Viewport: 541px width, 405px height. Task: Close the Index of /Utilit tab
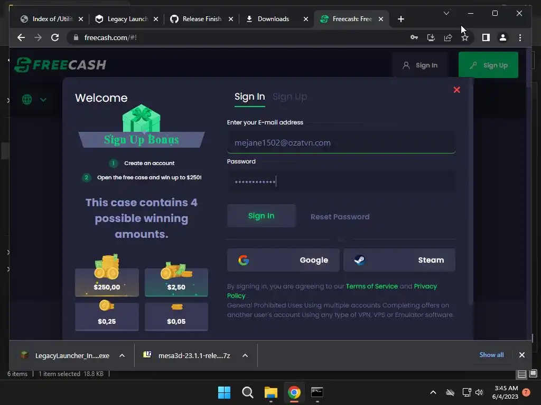pyautogui.click(x=81, y=19)
